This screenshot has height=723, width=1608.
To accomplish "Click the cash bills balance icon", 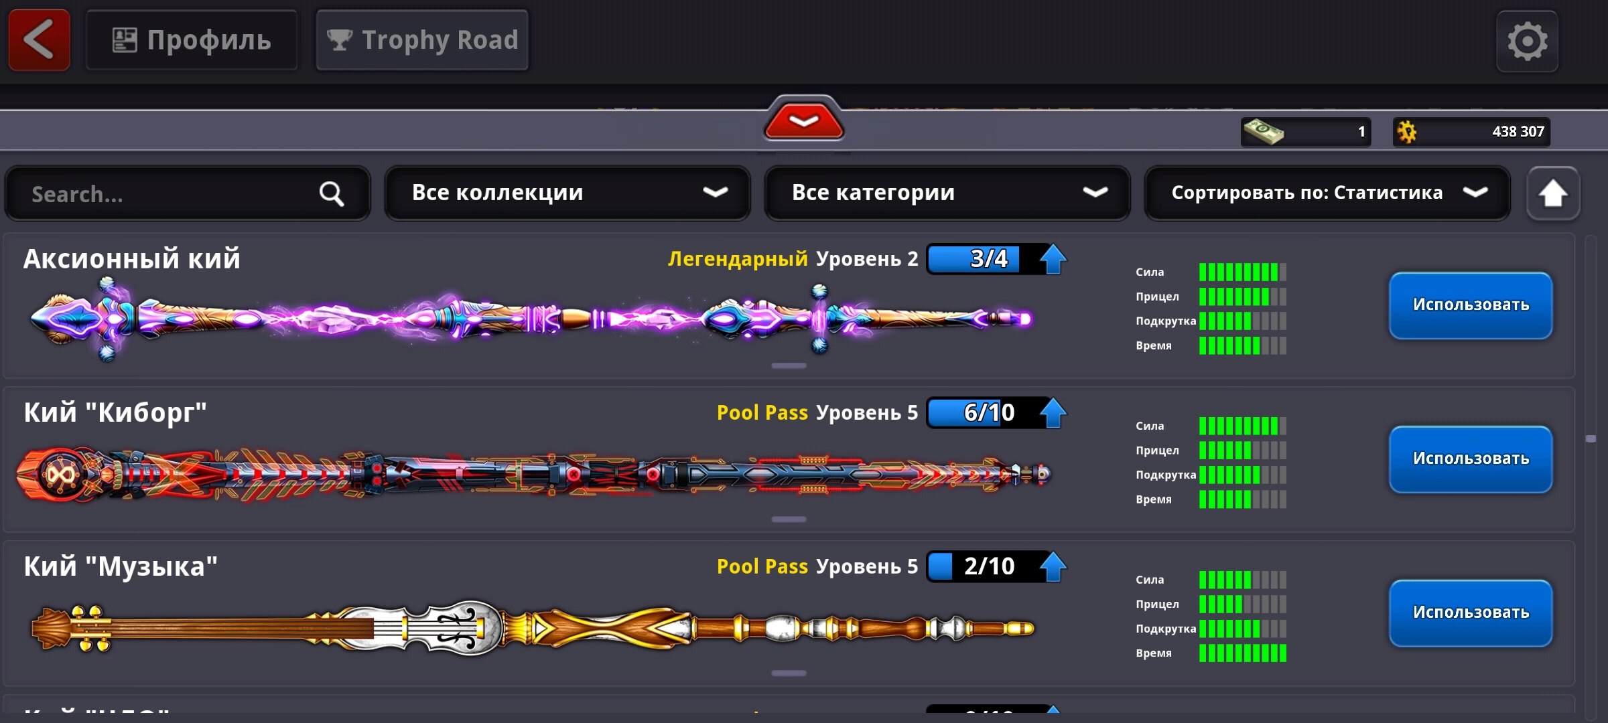I will 1263,131.
